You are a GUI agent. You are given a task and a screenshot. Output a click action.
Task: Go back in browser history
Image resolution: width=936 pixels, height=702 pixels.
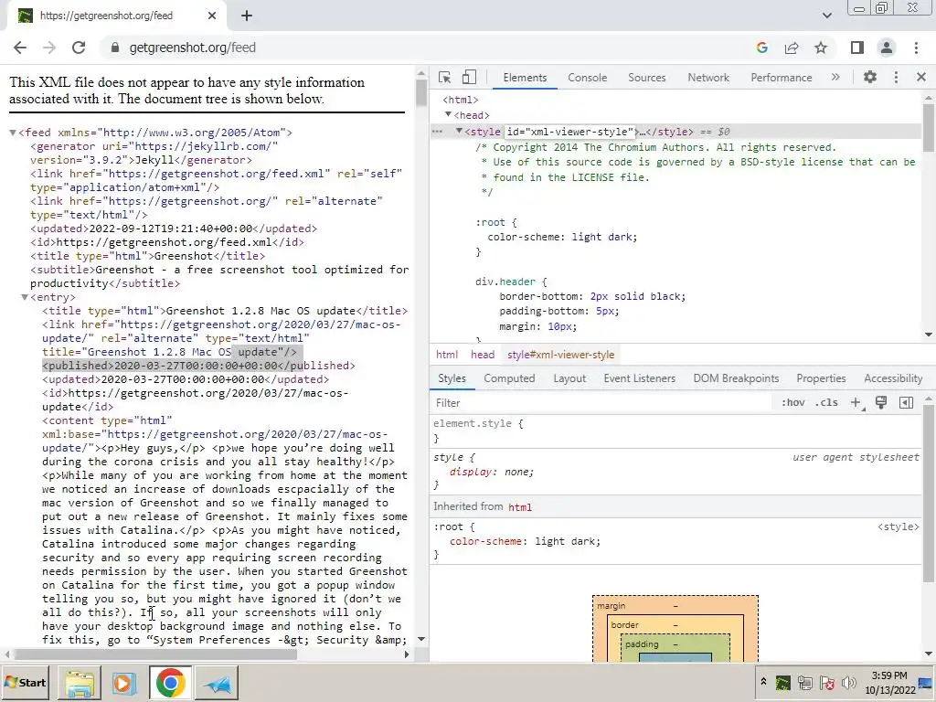20,48
